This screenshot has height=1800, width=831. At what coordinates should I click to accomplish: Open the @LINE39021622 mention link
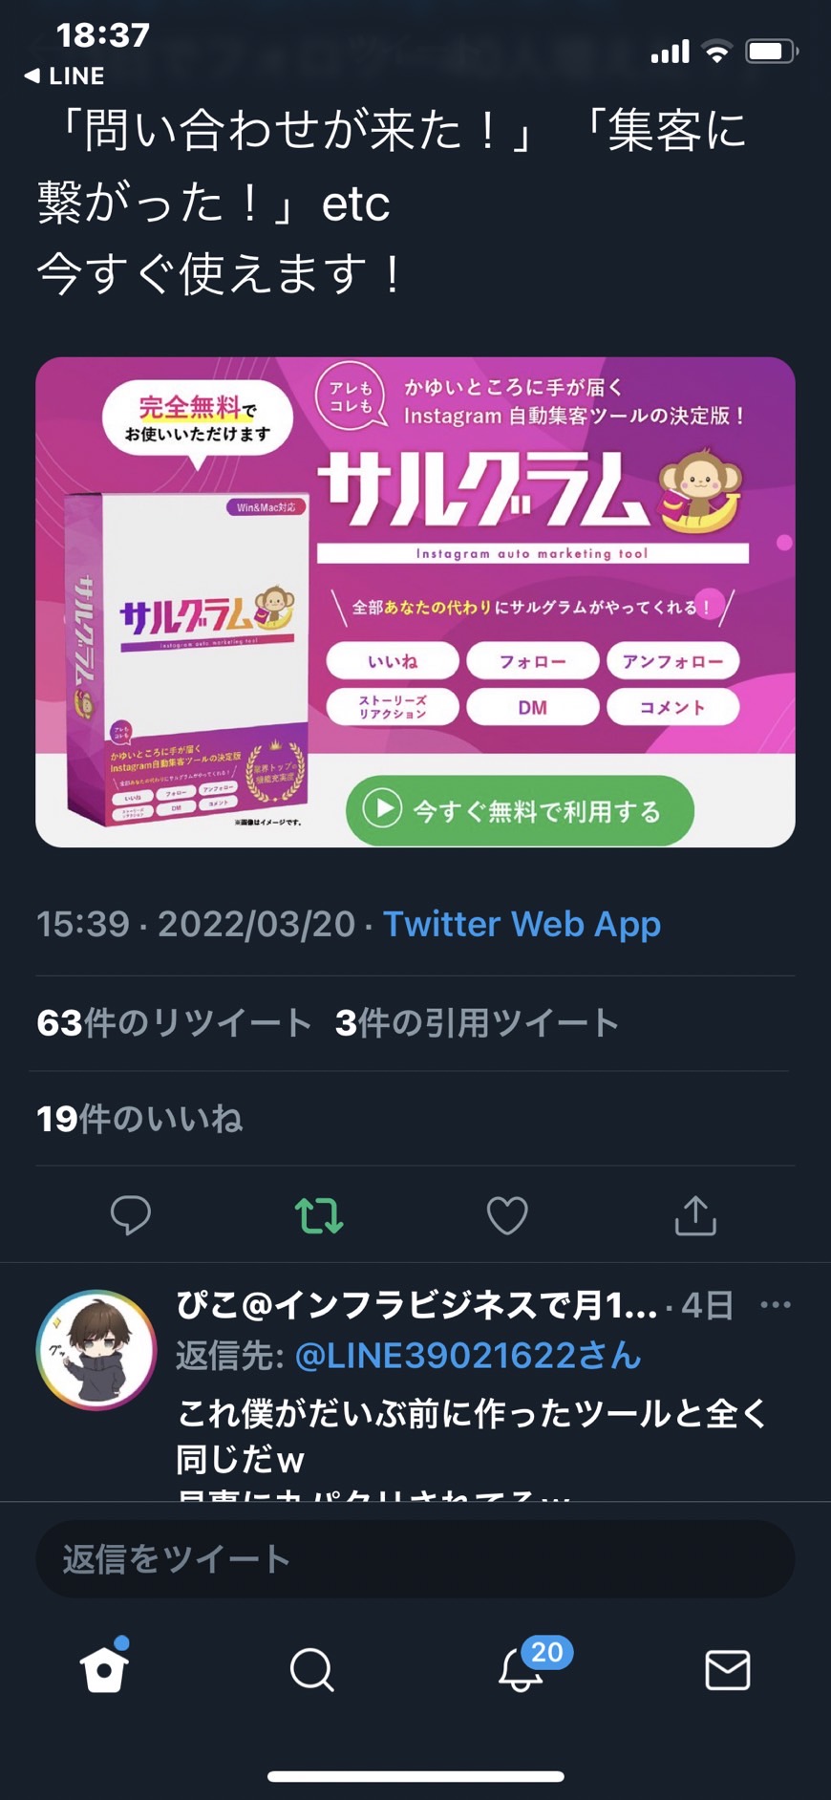[x=468, y=1356]
